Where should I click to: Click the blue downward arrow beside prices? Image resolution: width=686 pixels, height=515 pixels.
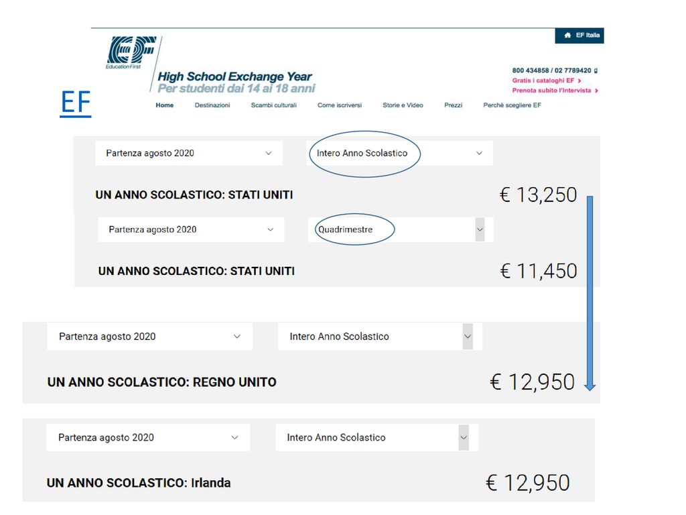point(590,293)
